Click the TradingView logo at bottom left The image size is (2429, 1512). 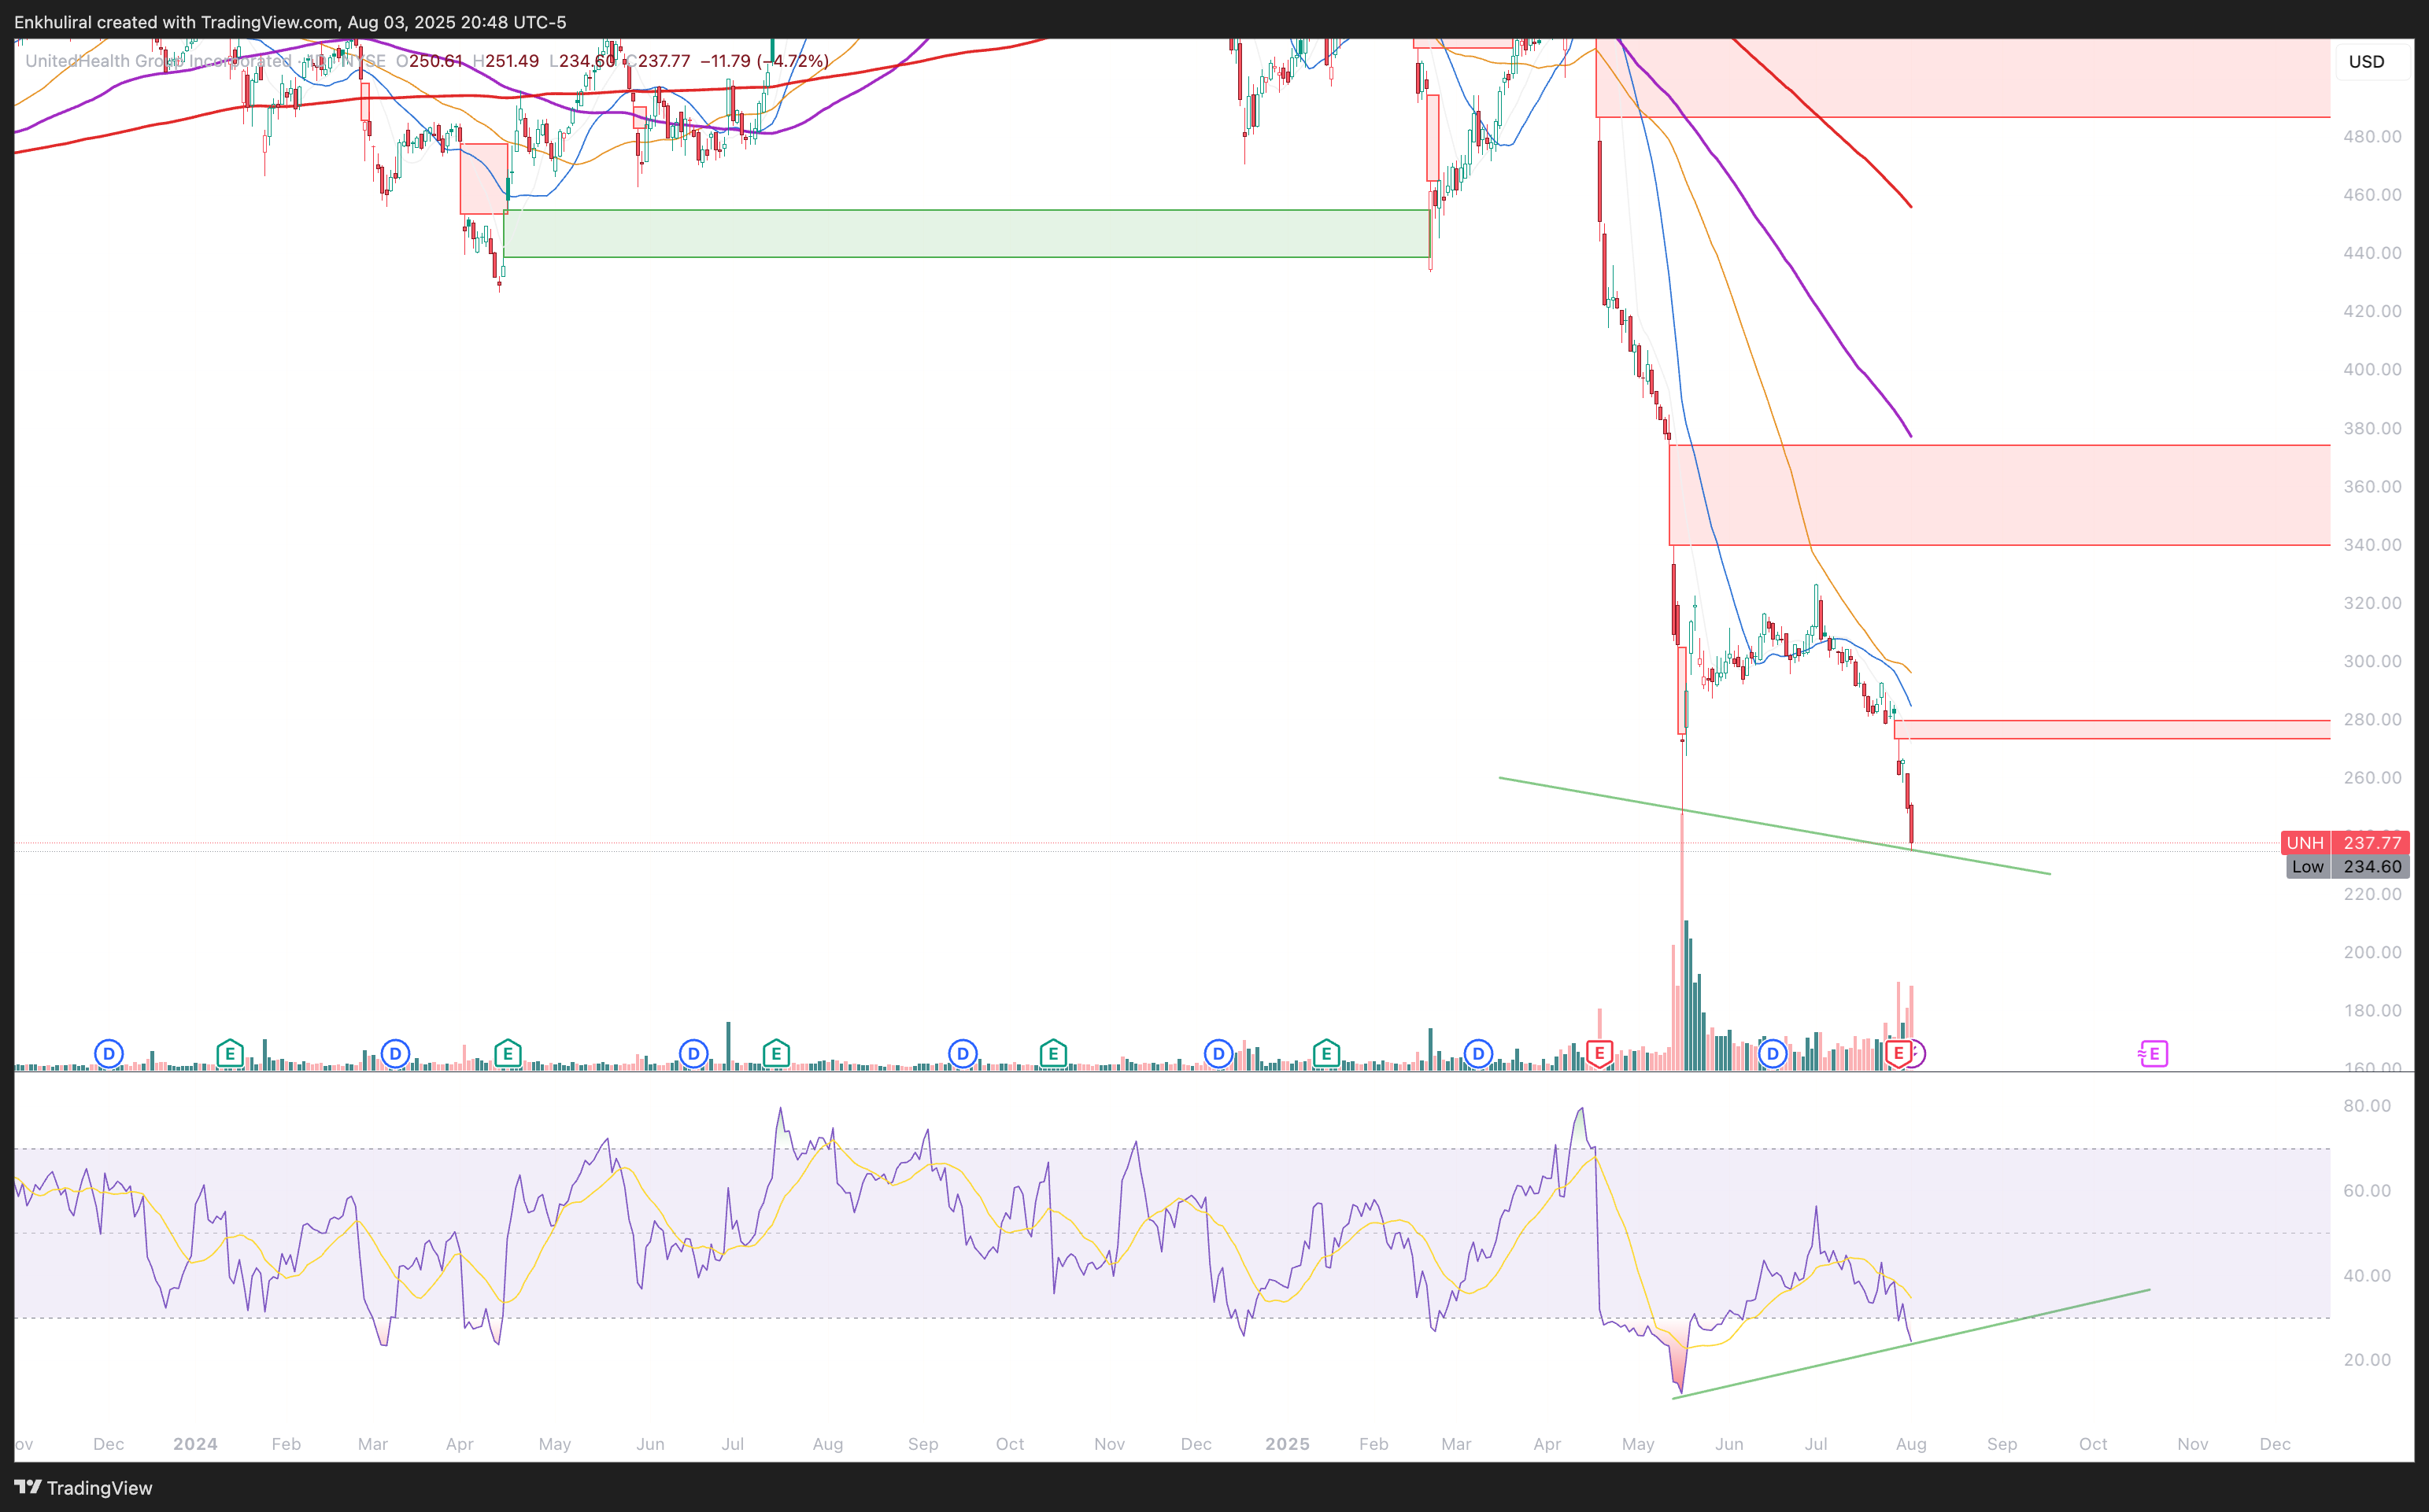click(x=84, y=1487)
